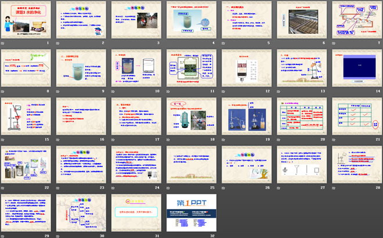This screenshot has height=238, width=383.
Task: Click the animation star icon under slide 4
Action: [x=170, y=43]
